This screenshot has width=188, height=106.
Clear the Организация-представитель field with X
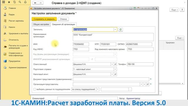(x=145, y=85)
